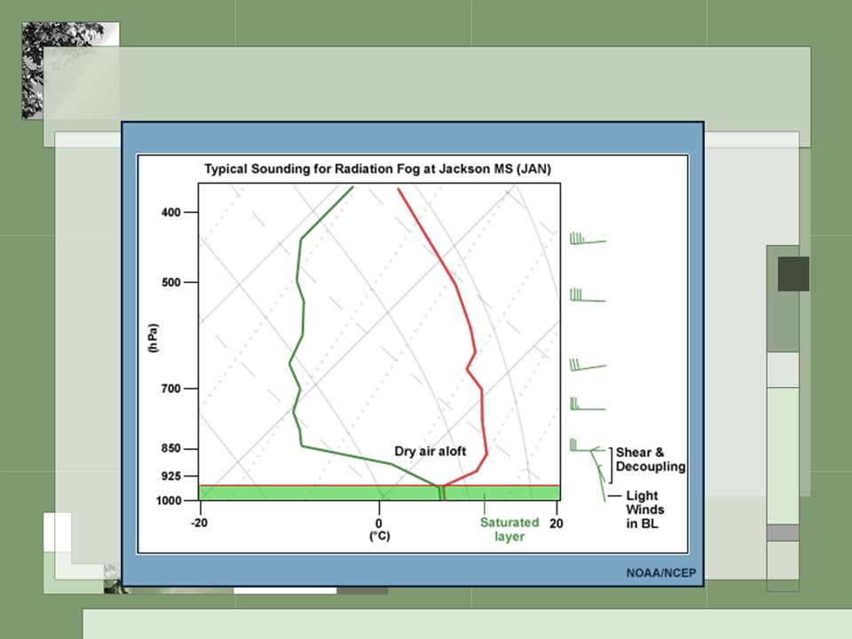Click the 400 hPa pressure axis label
This screenshot has width=852, height=639.
[x=170, y=212]
